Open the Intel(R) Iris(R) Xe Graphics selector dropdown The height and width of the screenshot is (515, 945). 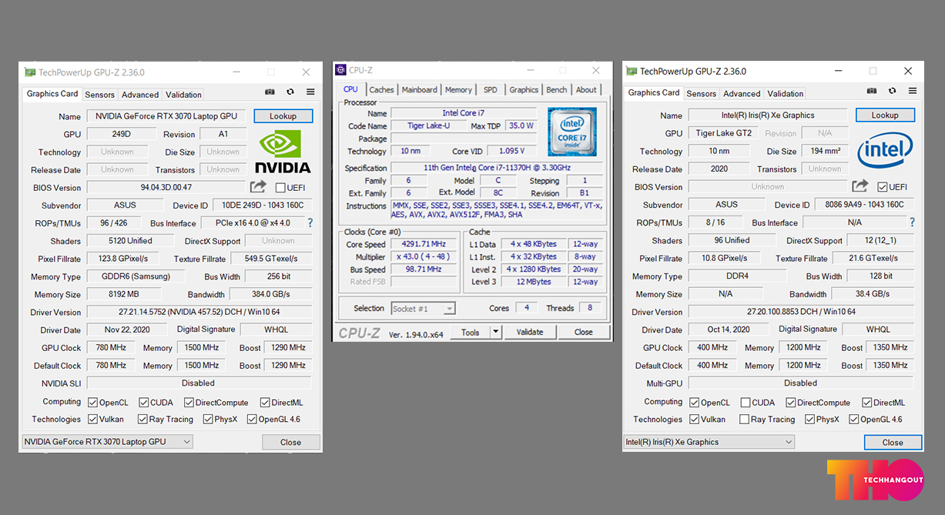pyautogui.click(x=709, y=442)
